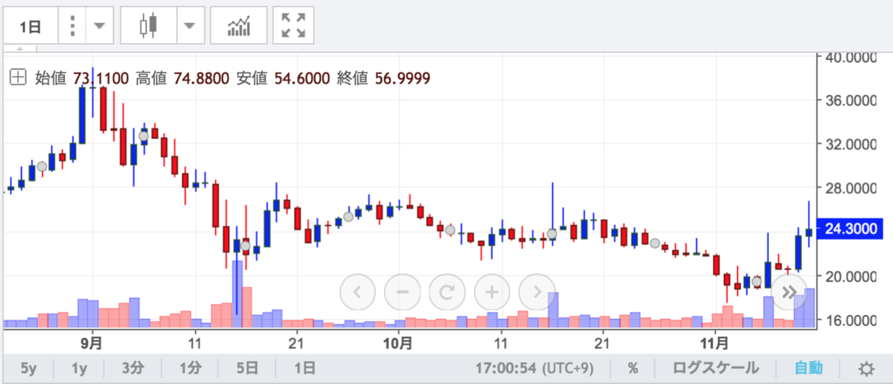Select the 5y time range
Screen dimensions: 893x384
tap(28, 369)
